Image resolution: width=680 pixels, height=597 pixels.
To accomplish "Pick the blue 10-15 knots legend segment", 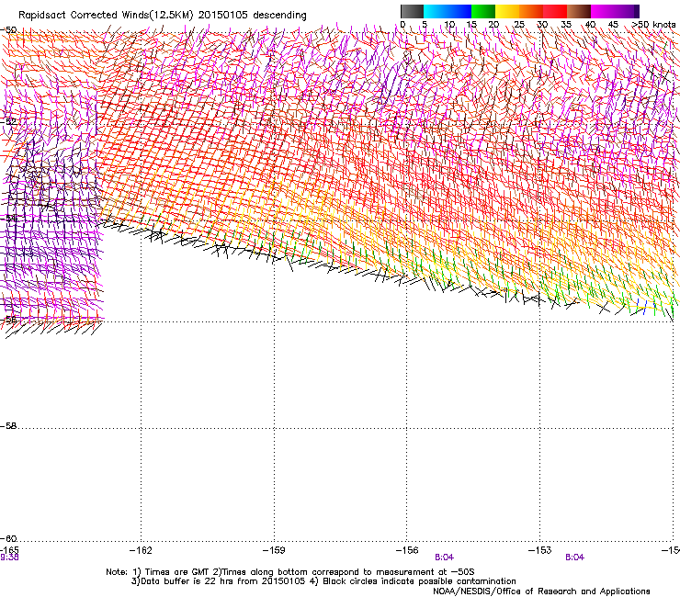I will tap(459, 11).
